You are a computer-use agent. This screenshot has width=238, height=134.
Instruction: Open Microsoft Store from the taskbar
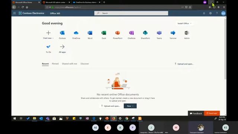(x=54, y=118)
